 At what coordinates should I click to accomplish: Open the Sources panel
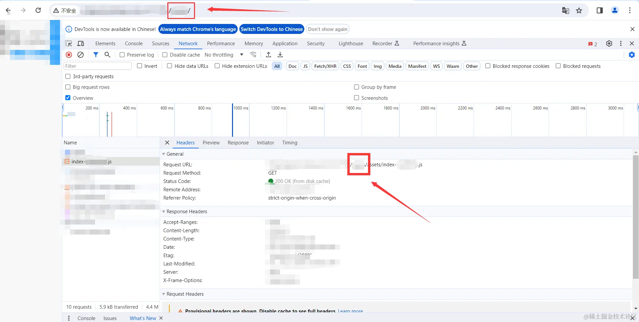click(161, 44)
